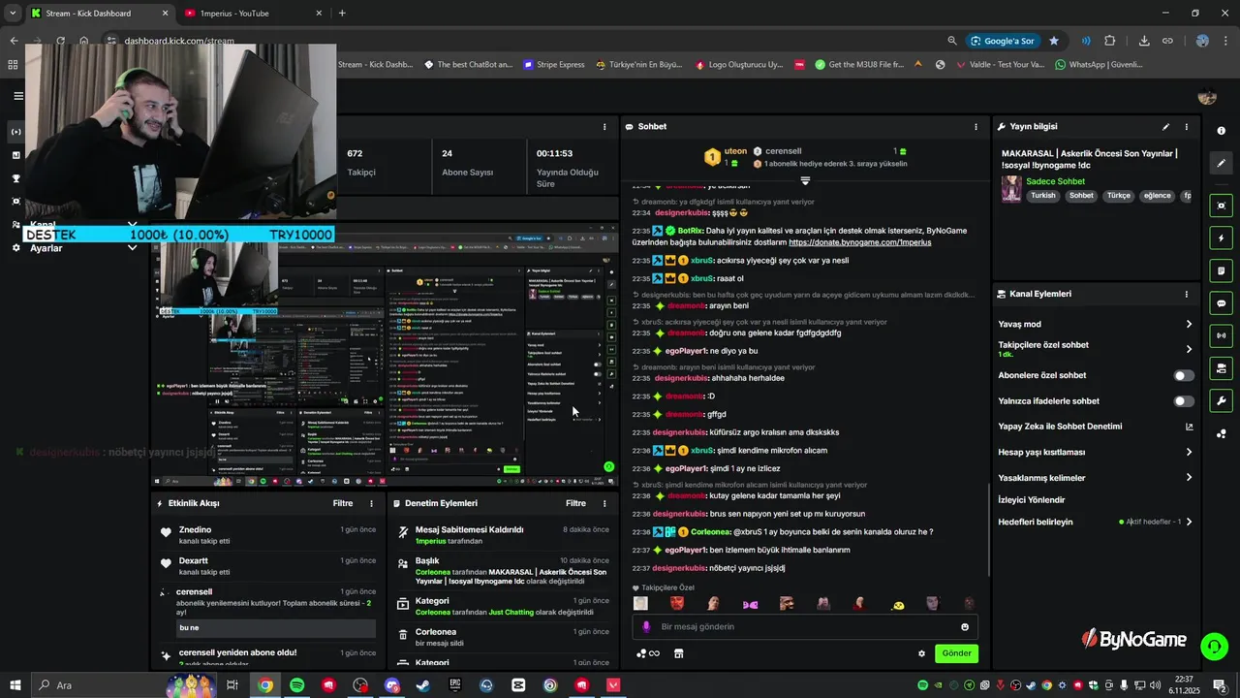Toggle activity feed lightning widget icon
This screenshot has width=1240, height=698.
tap(1222, 238)
